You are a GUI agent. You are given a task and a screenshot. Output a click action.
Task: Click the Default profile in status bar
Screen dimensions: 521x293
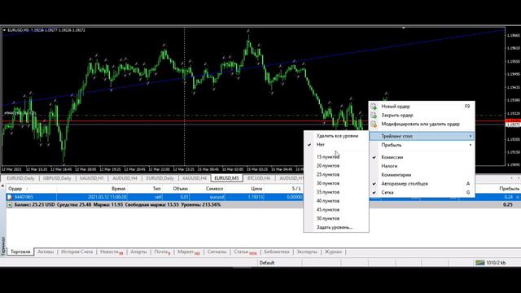pyautogui.click(x=267, y=263)
